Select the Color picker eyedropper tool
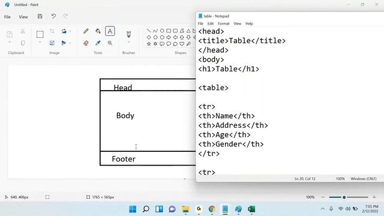 (98, 43)
